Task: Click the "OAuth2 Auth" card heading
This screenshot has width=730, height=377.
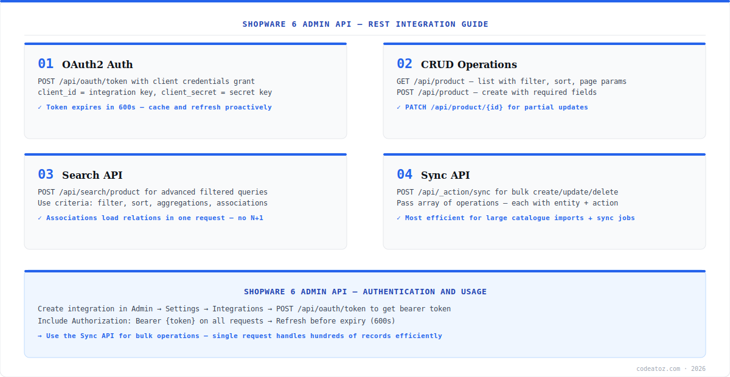Action: [97, 64]
